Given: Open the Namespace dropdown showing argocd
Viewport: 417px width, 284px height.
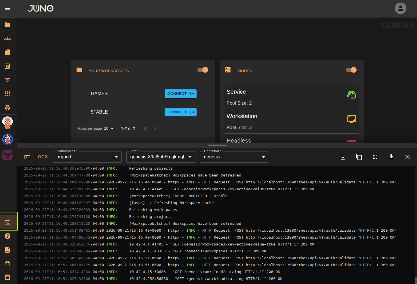Looking at the screenshot, I should (x=87, y=157).
